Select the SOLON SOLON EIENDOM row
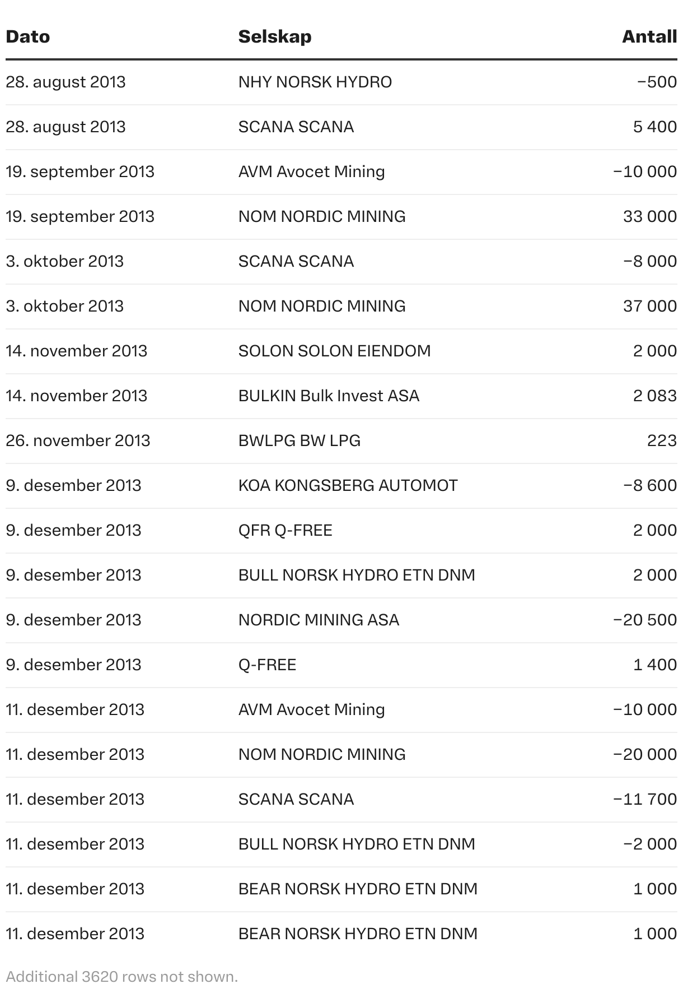Image resolution: width=683 pixels, height=993 pixels. coord(334,351)
